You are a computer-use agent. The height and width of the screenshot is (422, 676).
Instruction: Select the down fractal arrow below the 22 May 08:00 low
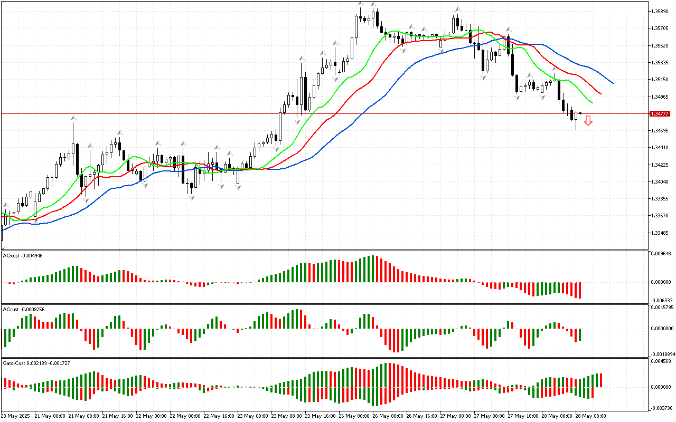click(x=191, y=198)
